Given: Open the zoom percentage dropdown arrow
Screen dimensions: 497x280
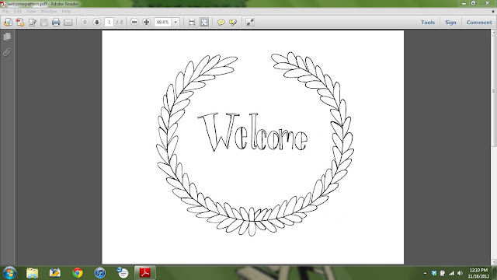Looking at the screenshot, I should tap(176, 23).
